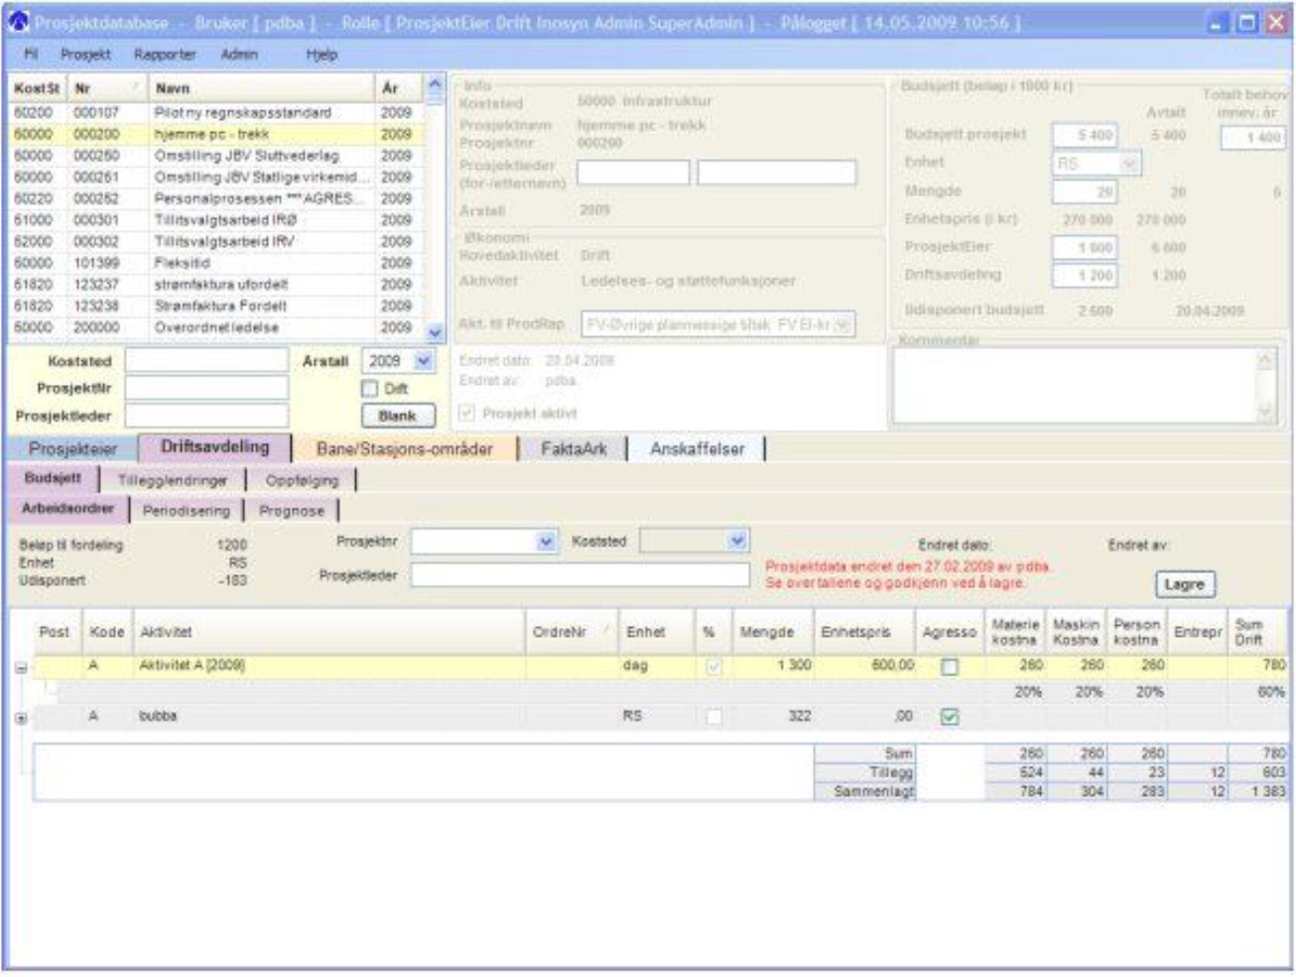1296x977 pixels.
Task: Click the ProsjektEier amount field
Action: [x=1084, y=247]
